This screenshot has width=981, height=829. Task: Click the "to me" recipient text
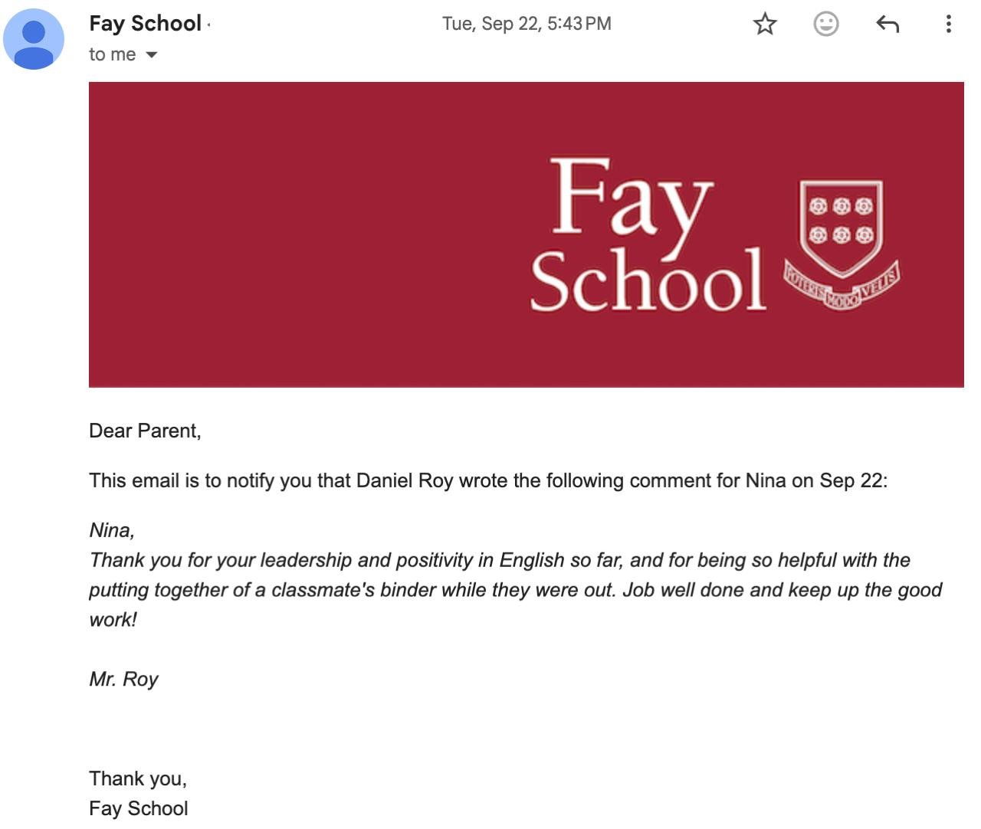tap(113, 54)
